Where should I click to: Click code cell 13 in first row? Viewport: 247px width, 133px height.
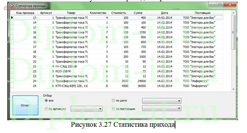click(25, 18)
